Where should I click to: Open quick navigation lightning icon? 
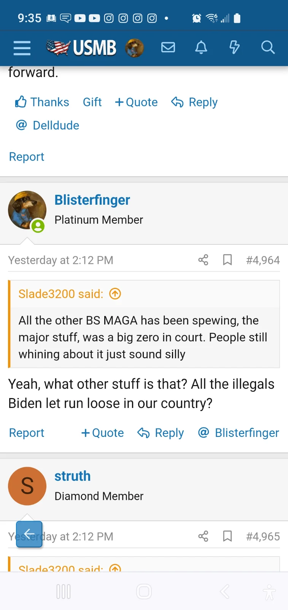pyautogui.click(x=234, y=48)
